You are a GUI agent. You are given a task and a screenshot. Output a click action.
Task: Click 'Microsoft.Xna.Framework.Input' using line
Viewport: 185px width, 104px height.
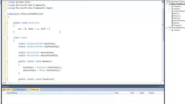point(31,8)
